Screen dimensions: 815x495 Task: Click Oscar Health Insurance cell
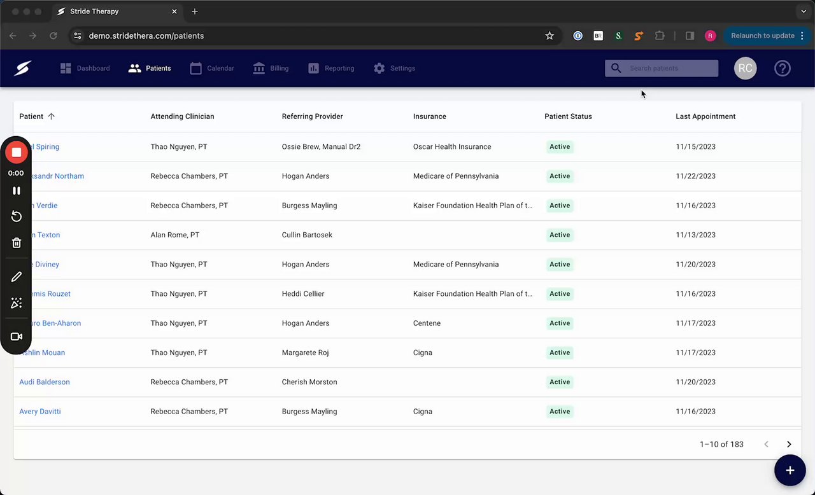[x=452, y=146]
